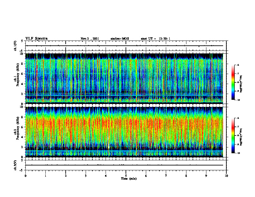The image size is (255, 197).
Task: Click the time axis tick label "6"
Action: pyautogui.click(x=146, y=176)
